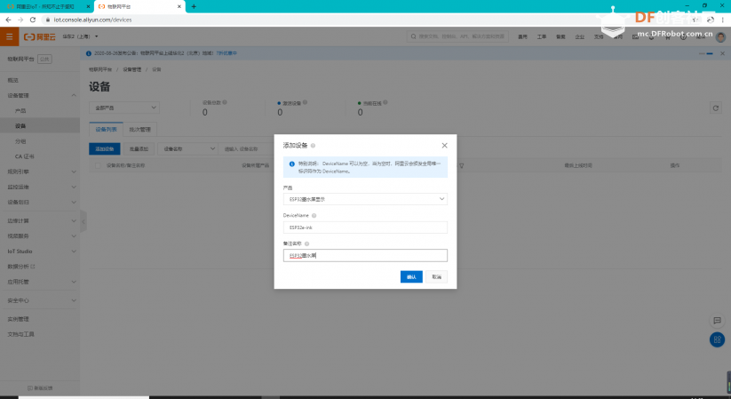Click the user avatar in the top bar
This screenshot has height=399, width=731.
[720, 36]
